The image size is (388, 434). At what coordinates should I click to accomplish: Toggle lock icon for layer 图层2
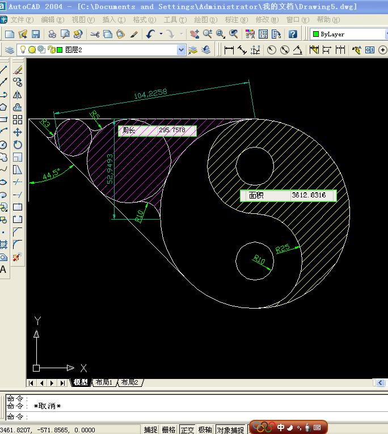tap(51, 50)
